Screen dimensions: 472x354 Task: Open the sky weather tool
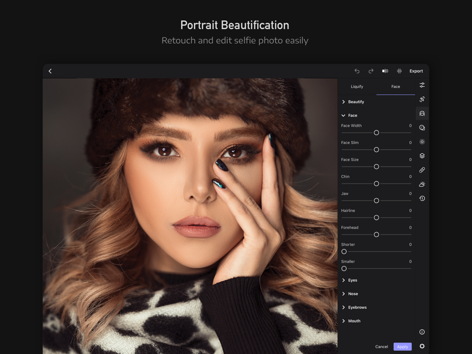(x=422, y=184)
